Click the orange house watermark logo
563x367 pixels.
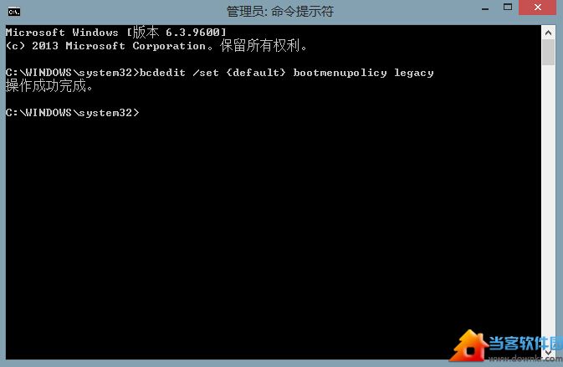coord(468,345)
